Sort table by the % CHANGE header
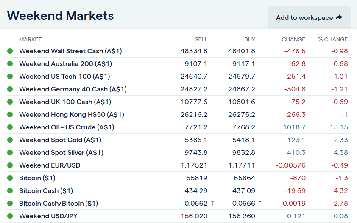Viewport: 357px width, 223px height. coord(332,39)
